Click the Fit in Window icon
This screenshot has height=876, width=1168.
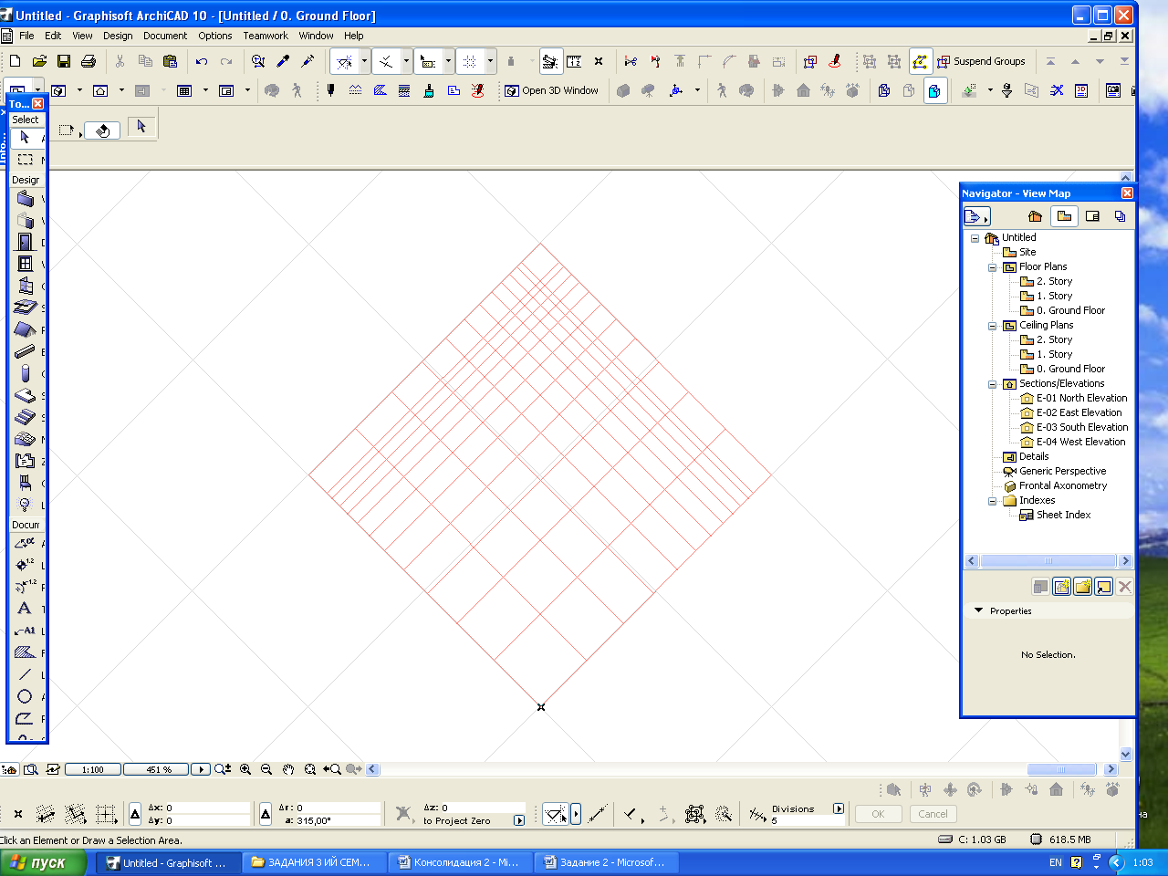310,769
